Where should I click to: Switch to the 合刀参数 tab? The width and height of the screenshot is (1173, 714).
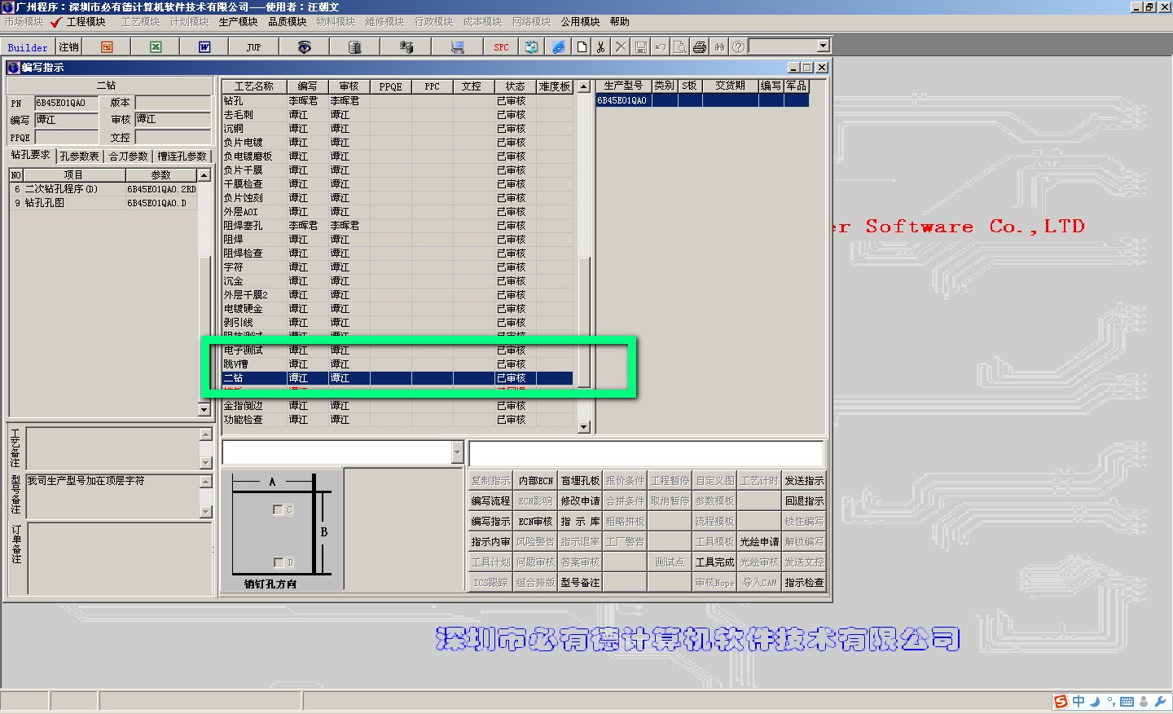[x=129, y=156]
